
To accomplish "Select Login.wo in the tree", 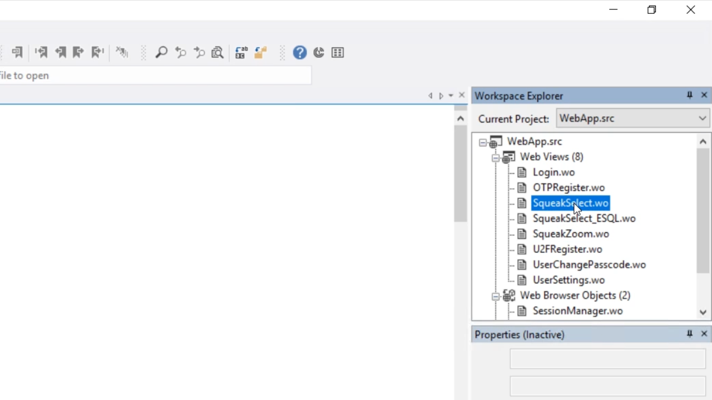I will coord(553,172).
